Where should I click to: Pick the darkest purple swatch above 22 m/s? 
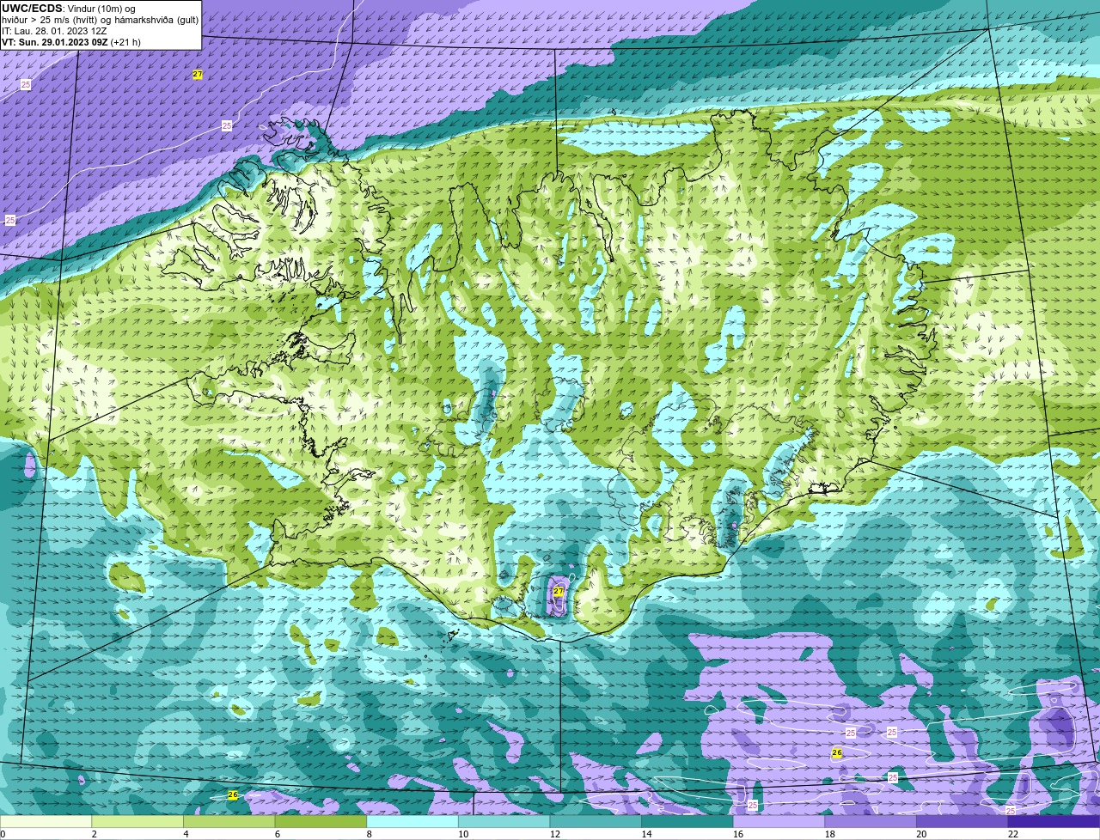click(1054, 821)
